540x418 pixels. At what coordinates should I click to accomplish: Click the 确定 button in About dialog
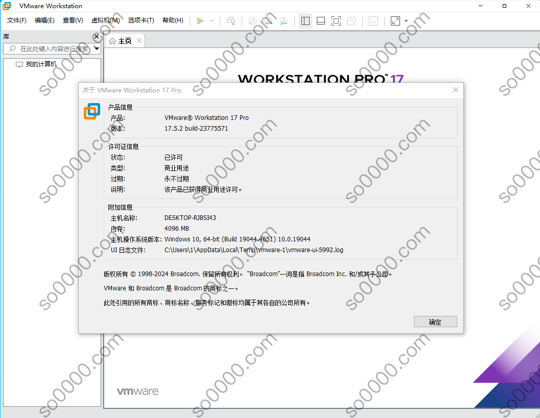tap(435, 322)
